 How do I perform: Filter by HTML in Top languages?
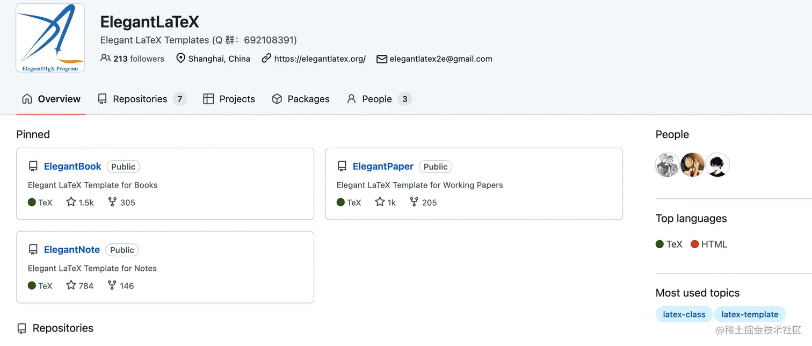[709, 244]
